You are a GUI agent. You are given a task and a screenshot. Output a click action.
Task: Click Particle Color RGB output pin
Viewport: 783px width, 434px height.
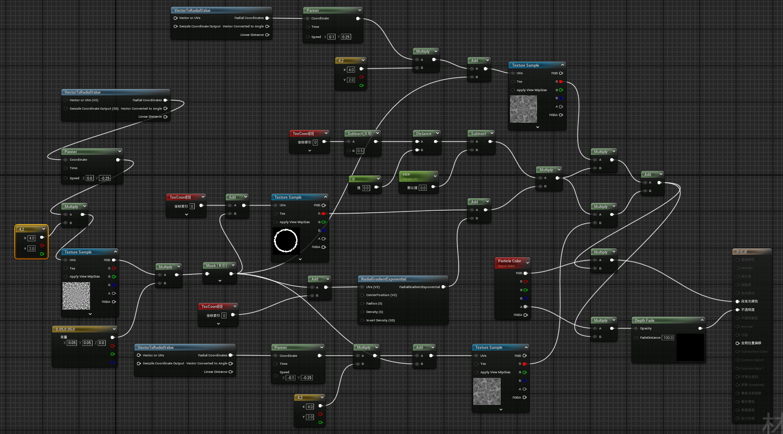(x=526, y=273)
